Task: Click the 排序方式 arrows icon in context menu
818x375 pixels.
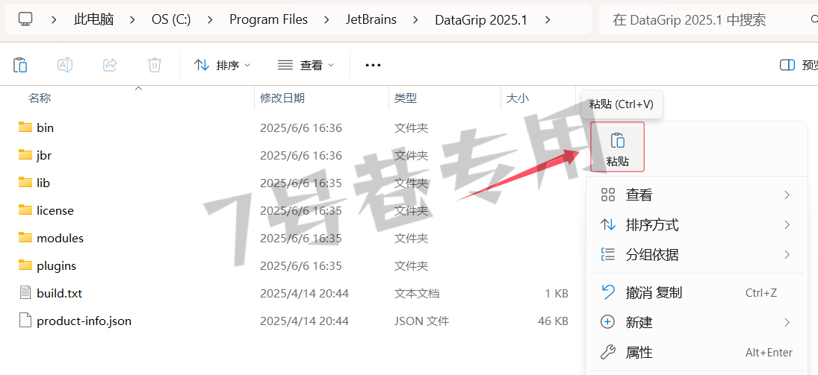Action: 608,225
